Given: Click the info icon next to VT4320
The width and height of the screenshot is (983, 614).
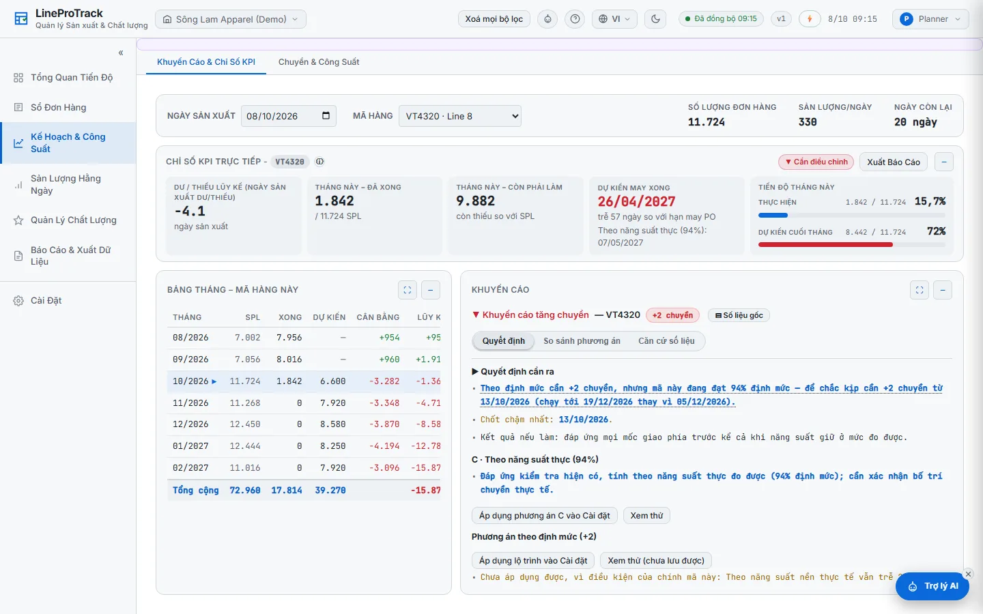Looking at the screenshot, I should 319,162.
